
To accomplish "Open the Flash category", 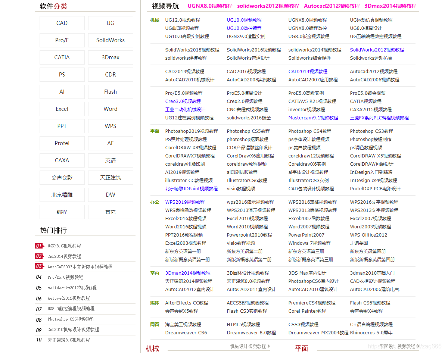I will pos(110,91).
